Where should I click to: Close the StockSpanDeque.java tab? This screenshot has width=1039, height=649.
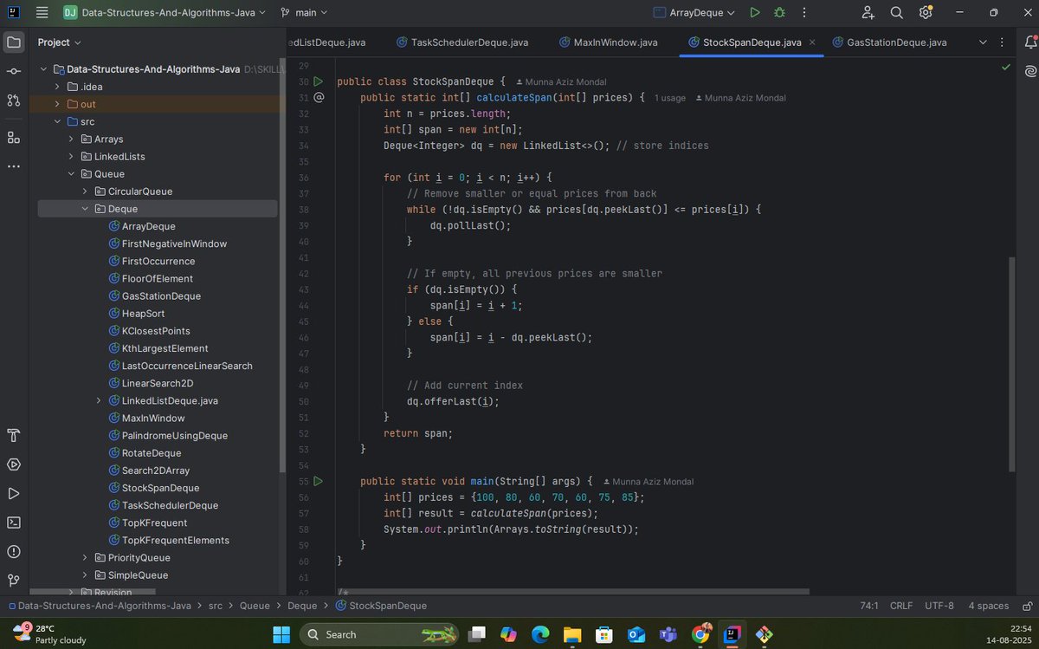click(x=812, y=42)
